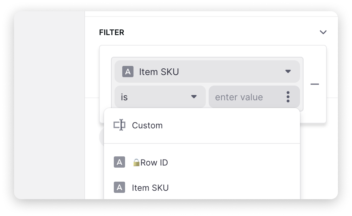Pick Item SKU from the dropdown list
Image resolution: width=352 pixels, height=216 pixels.
[150, 188]
